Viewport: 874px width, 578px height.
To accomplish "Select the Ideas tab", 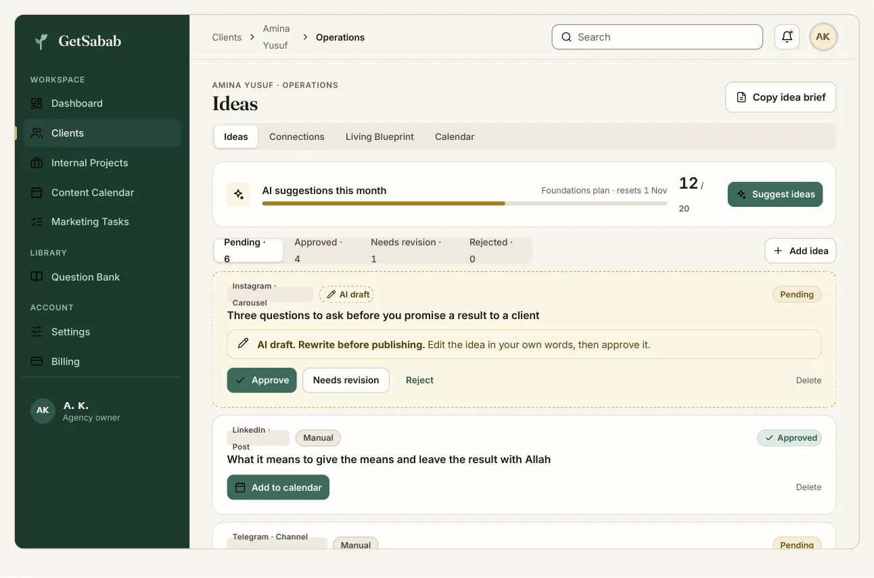I will [236, 137].
